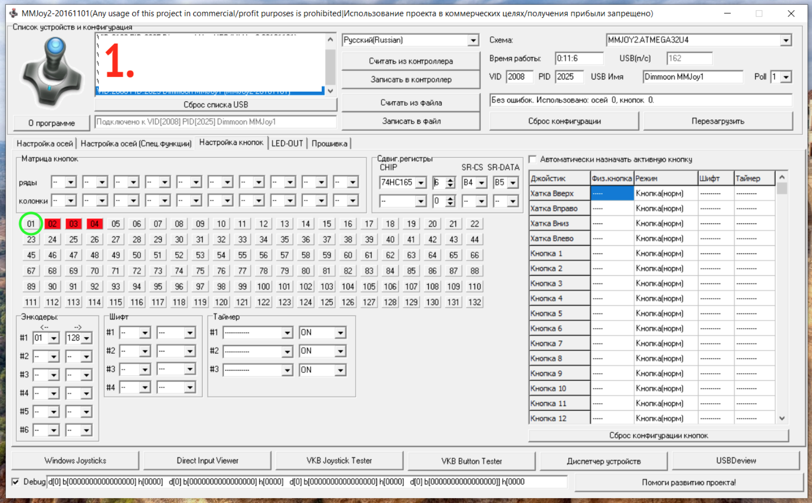Select red button cell 04
812x503 pixels.
[x=94, y=224]
